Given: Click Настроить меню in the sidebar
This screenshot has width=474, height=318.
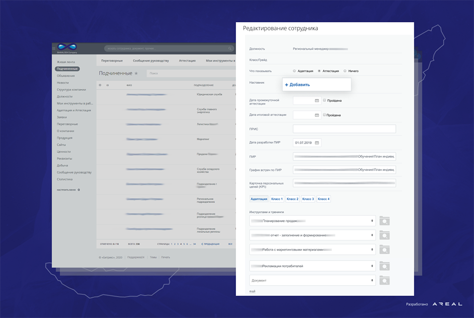Looking at the screenshot, I should 66,190.
